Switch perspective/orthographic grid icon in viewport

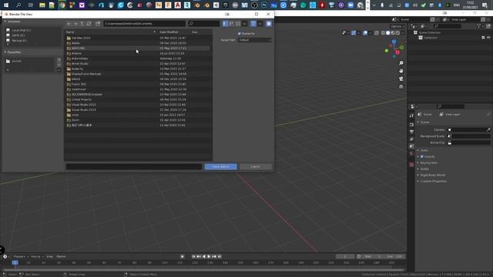coord(401,87)
